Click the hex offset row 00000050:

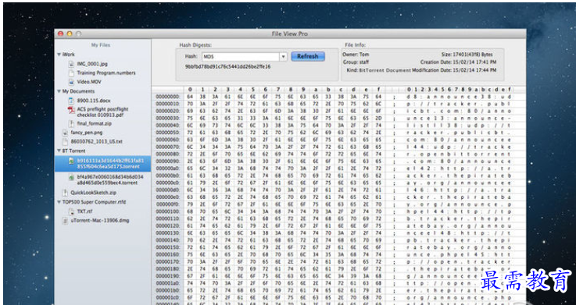tap(168, 133)
